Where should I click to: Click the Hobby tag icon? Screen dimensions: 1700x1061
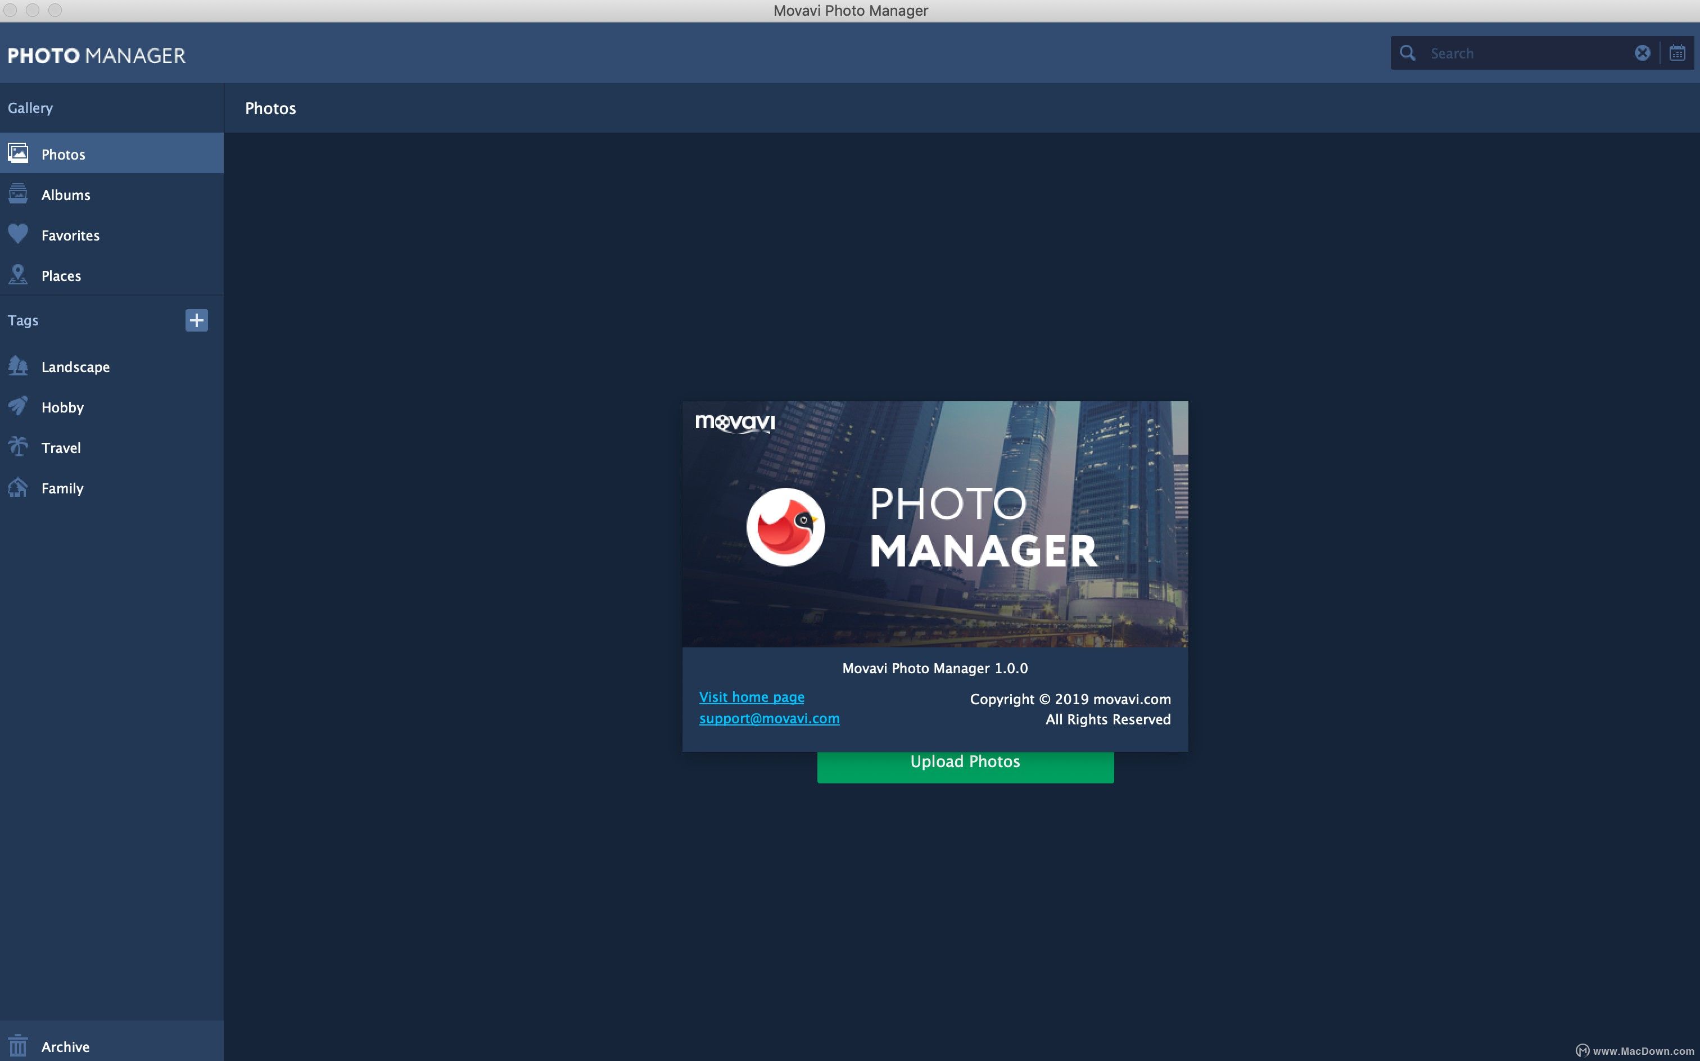pyautogui.click(x=18, y=406)
